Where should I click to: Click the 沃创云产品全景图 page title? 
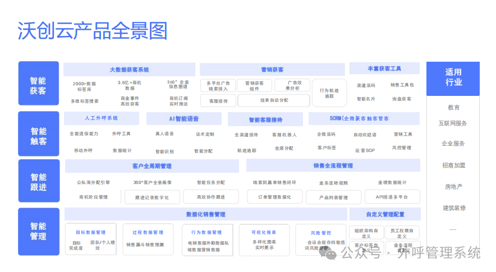point(93,31)
